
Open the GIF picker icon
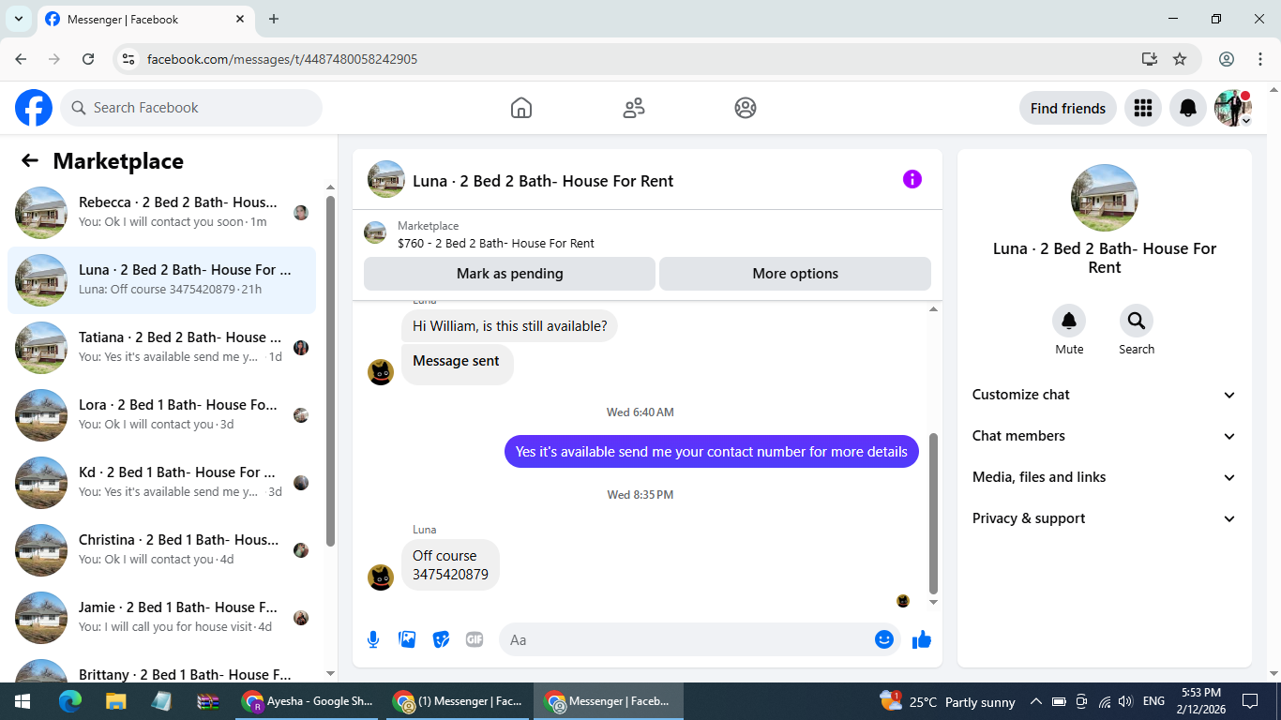click(475, 639)
